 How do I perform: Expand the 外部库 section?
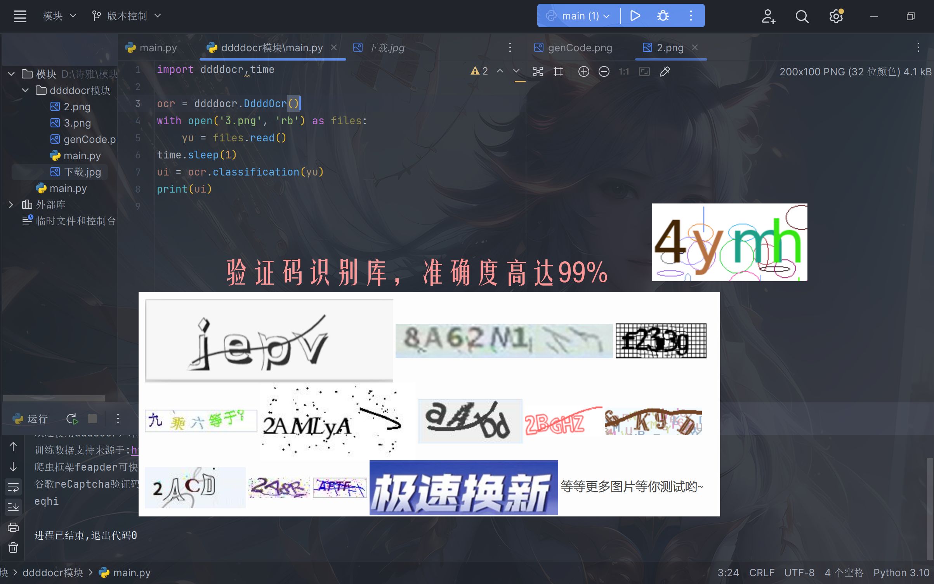(10, 204)
